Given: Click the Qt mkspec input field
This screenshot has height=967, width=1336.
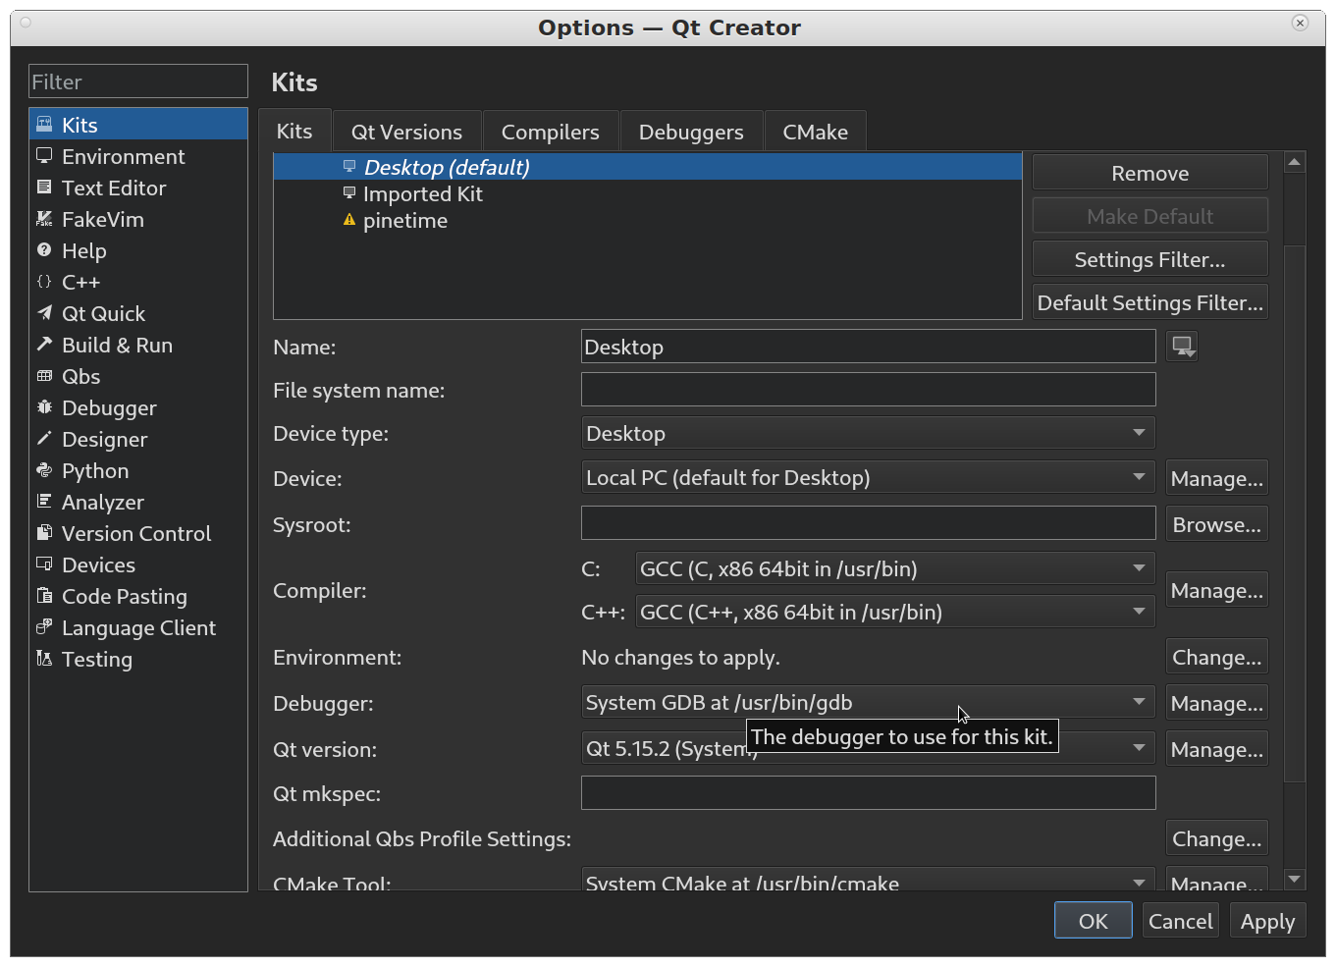Looking at the screenshot, I should coord(868,792).
